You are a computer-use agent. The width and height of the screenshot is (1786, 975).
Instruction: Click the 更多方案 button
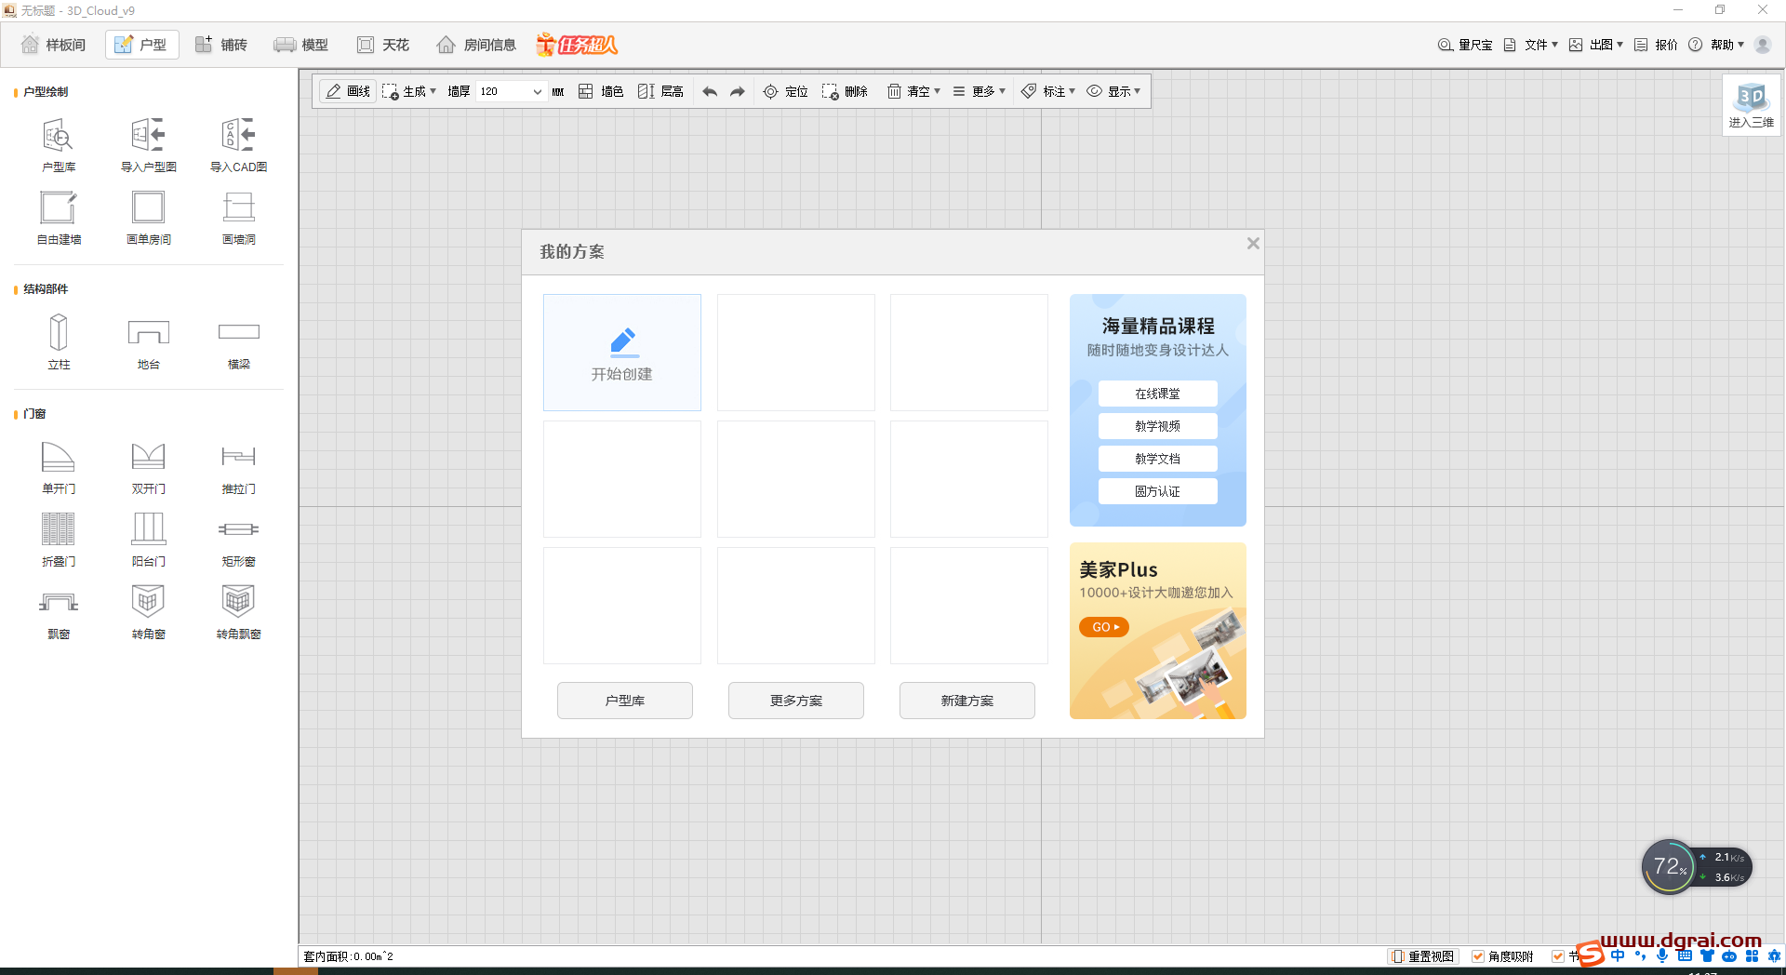pyautogui.click(x=796, y=701)
